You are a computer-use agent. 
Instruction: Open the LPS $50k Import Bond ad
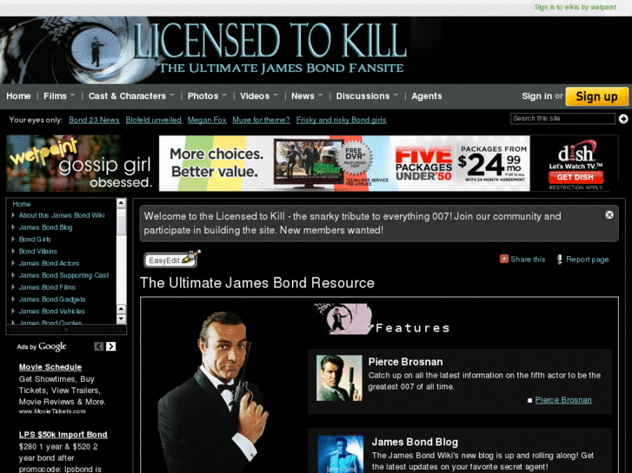click(x=63, y=435)
